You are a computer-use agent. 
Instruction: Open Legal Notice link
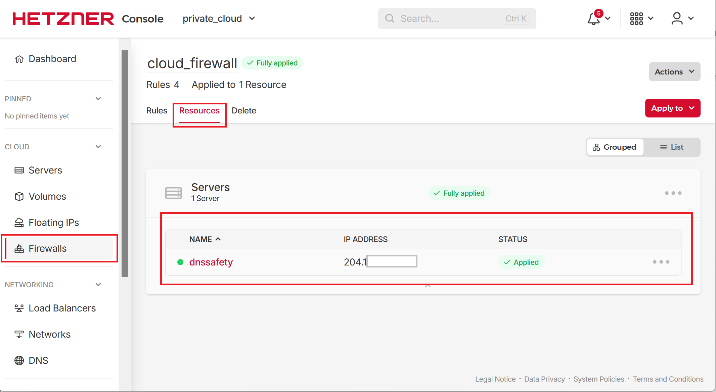(x=495, y=379)
